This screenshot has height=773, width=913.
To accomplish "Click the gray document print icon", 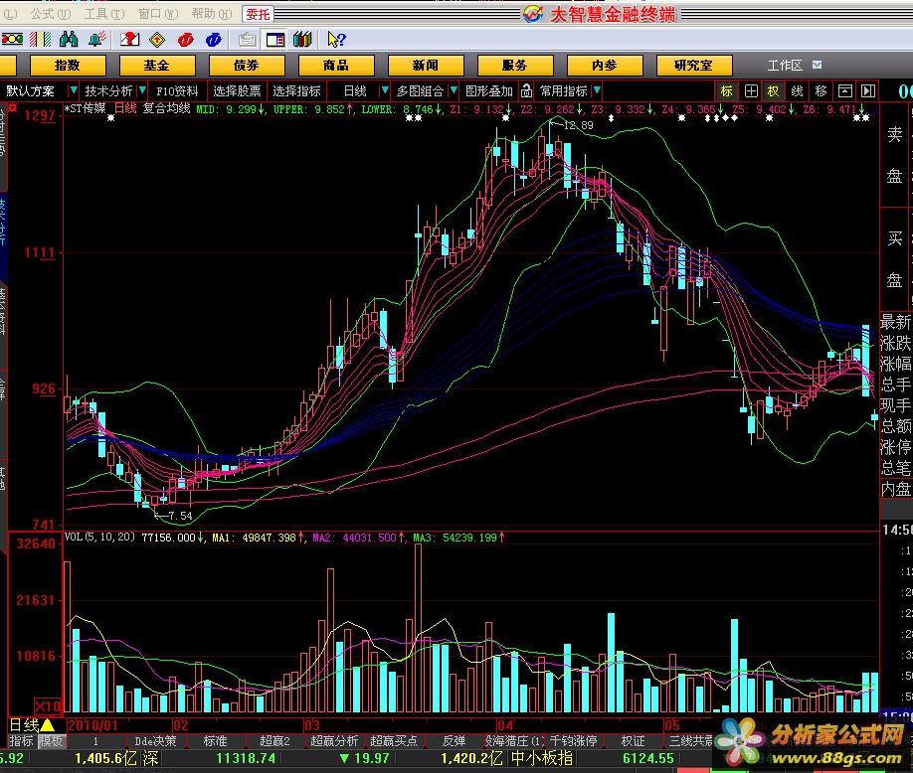I will [247, 39].
